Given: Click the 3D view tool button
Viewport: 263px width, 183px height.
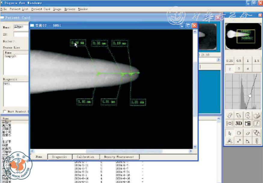Looking at the screenshot, I should [x=239, y=123].
